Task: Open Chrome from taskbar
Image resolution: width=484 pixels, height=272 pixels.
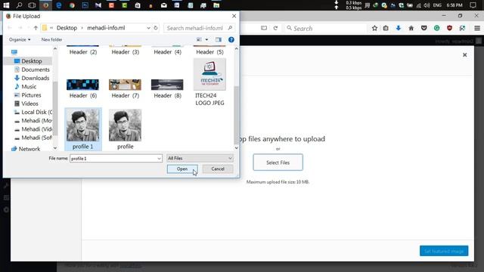Action: [72, 5]
